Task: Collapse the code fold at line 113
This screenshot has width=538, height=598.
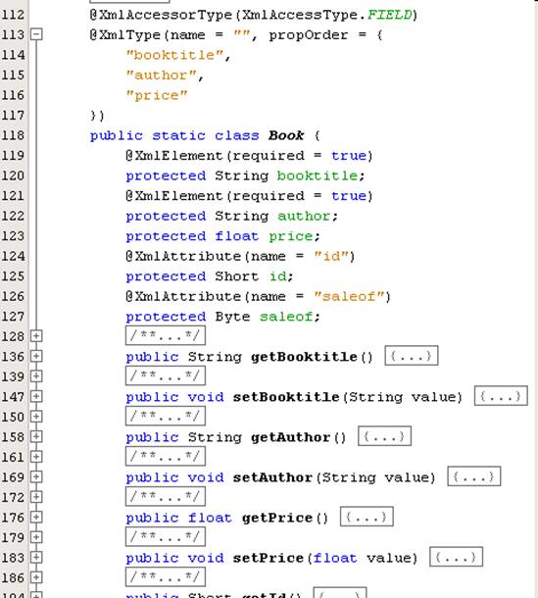Action: tap(36, 34)
